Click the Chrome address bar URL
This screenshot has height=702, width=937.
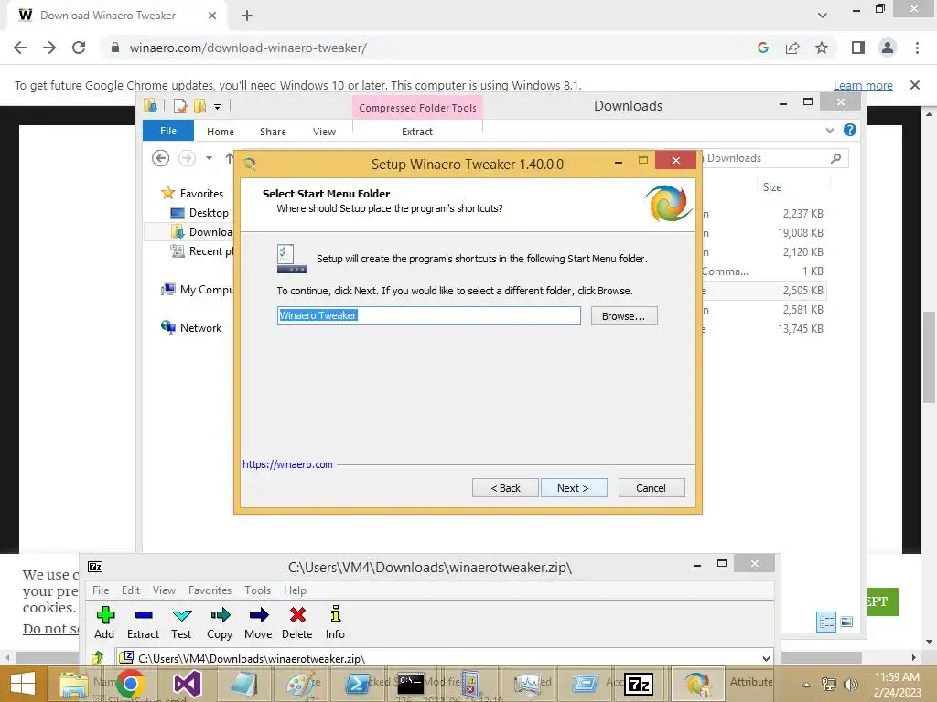[x=248, y=48]
